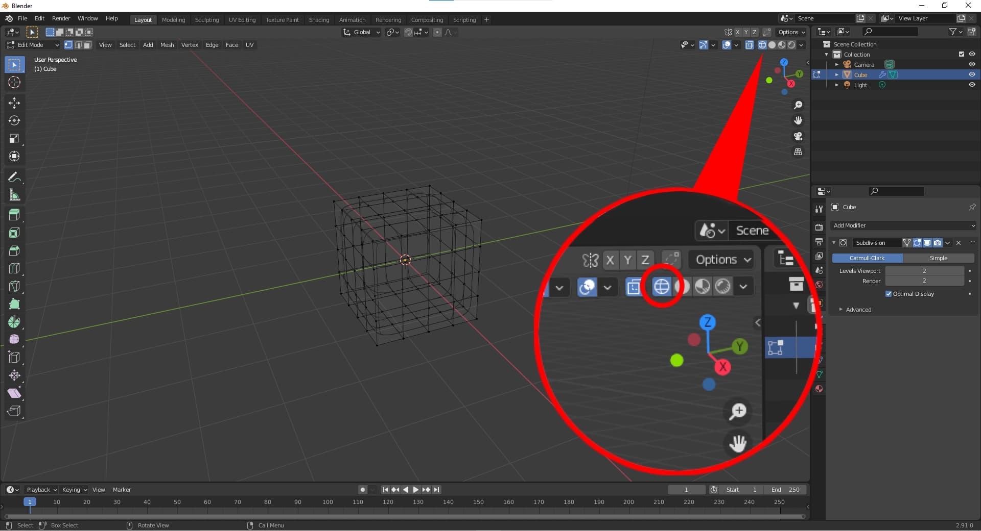Switch to the Shading workspace tab
This screenshot has width=981, height=531.
coord(319,19)
